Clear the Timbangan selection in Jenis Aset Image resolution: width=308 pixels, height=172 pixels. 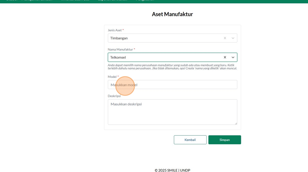[225, 38]
